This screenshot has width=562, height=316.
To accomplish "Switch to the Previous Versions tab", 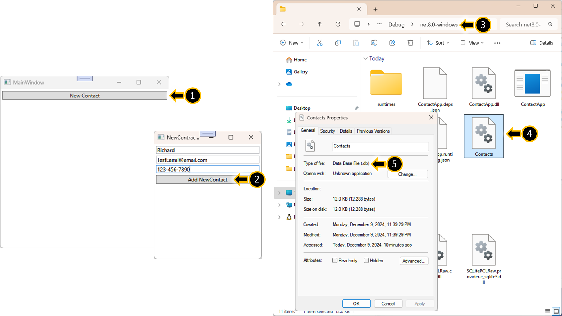I will [x=373, y=131].
